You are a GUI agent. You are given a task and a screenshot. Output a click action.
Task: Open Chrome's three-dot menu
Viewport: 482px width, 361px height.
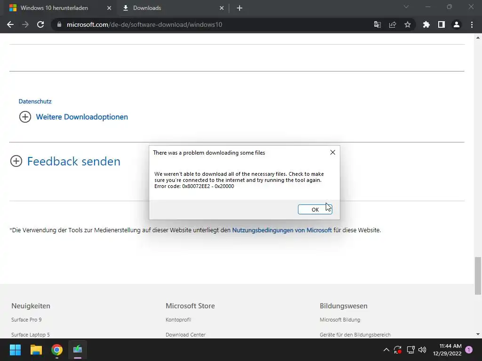(x=472, y=24)
